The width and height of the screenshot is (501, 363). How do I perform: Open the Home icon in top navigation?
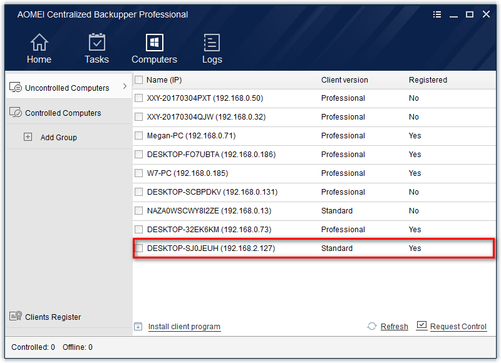tap(39, 42)
